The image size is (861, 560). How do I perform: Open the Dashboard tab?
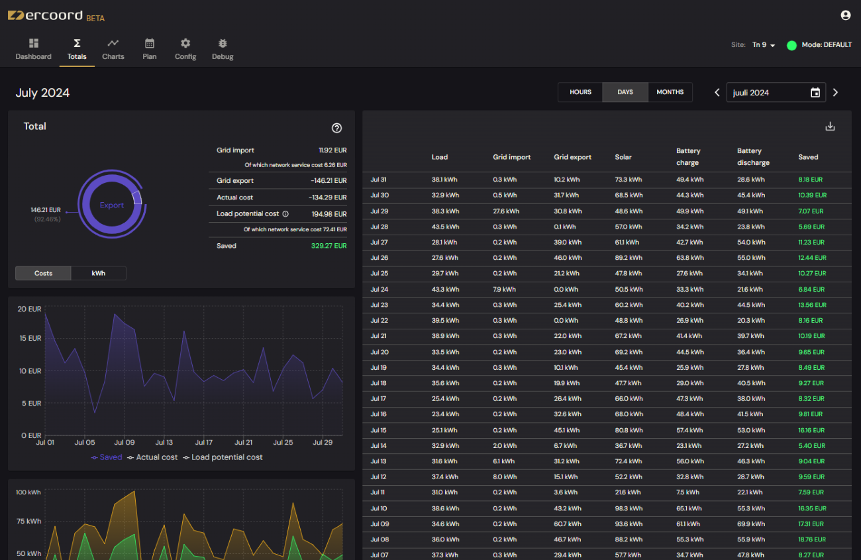pos(33,50)
